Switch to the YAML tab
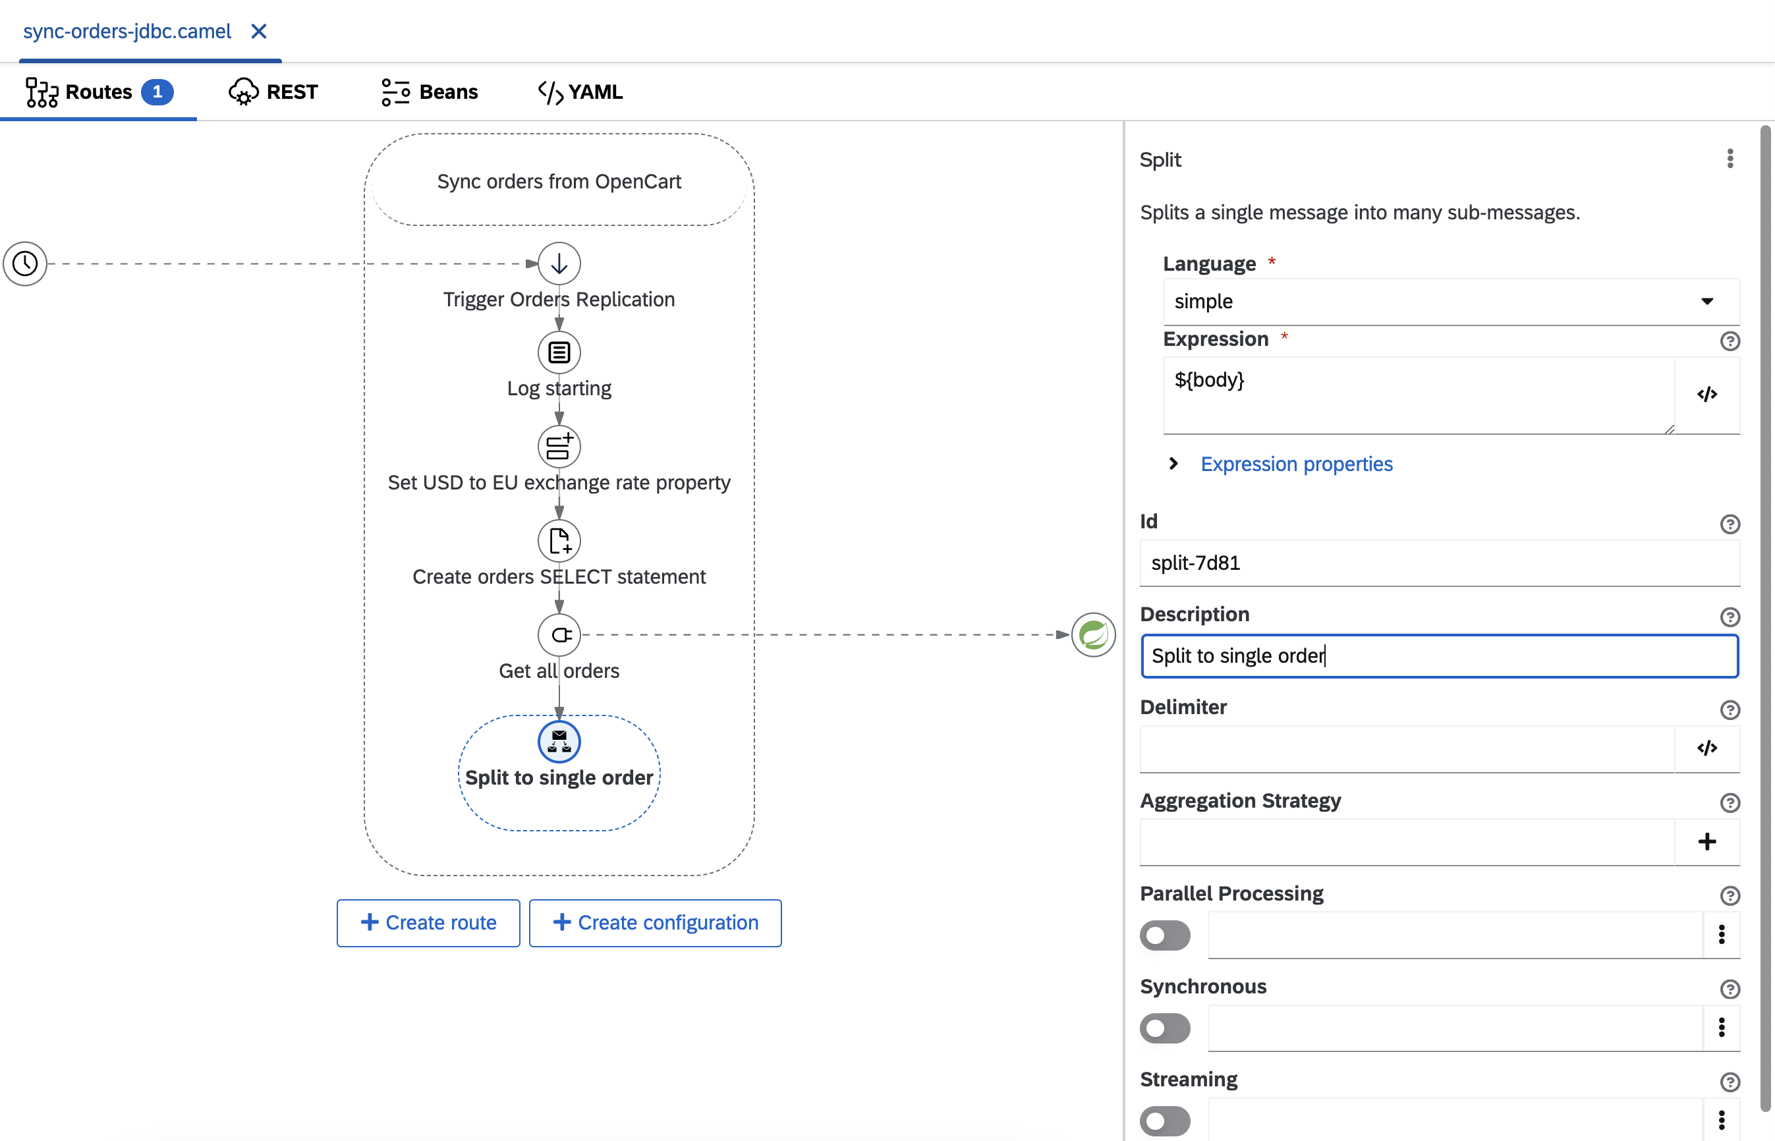 coord(580,92)
